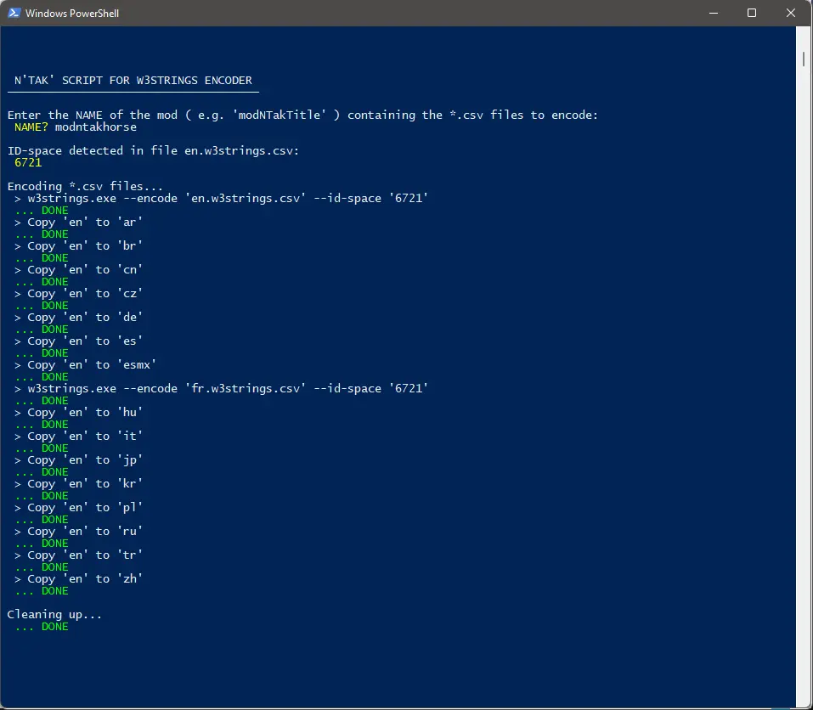Click the final green DONE under Cleaning up
The width and height of the screenshot is (813, 710).
[x=55, y=627]
